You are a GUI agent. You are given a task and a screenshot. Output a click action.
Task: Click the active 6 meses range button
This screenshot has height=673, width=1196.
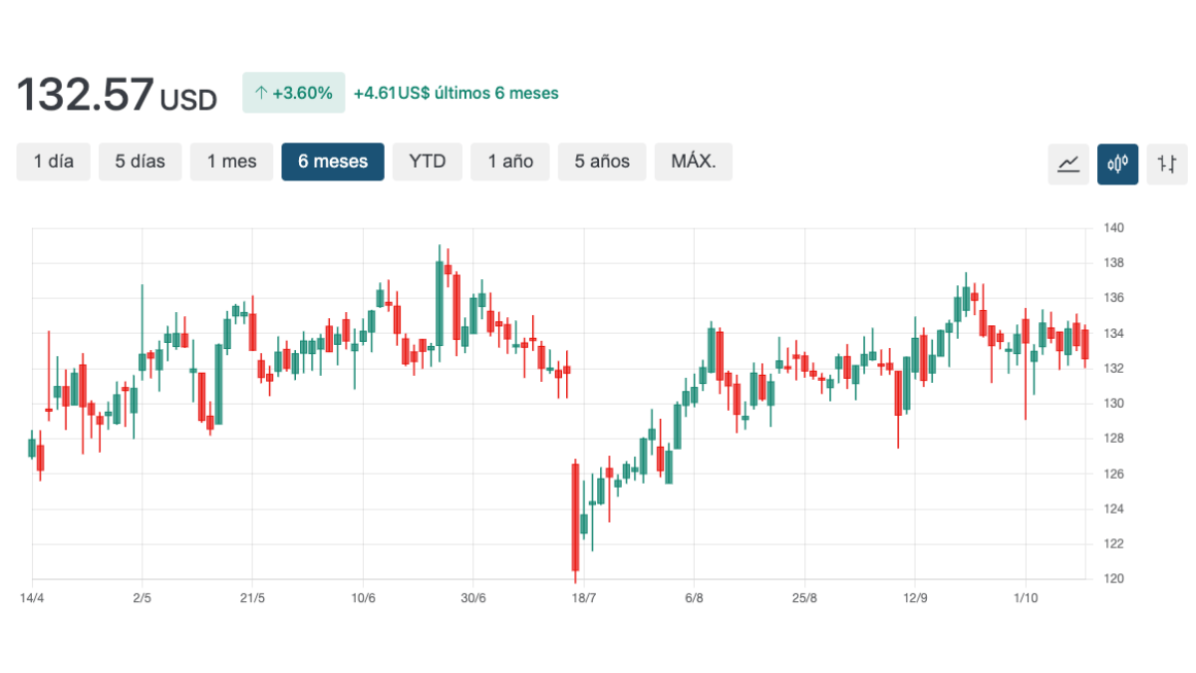point(333,162)
